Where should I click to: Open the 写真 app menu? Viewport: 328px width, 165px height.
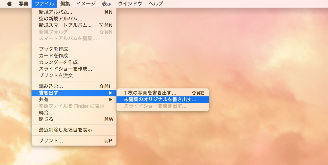(x=24, y=3)
